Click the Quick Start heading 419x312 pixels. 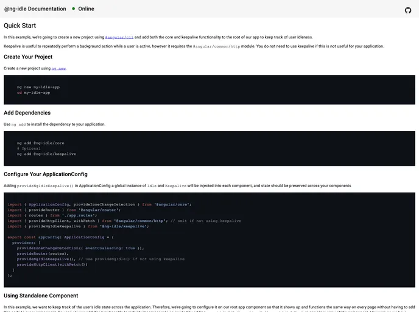tap(20, 26)
